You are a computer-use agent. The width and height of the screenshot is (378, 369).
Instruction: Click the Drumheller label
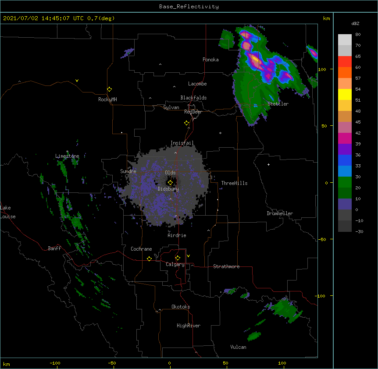[280, 213]
